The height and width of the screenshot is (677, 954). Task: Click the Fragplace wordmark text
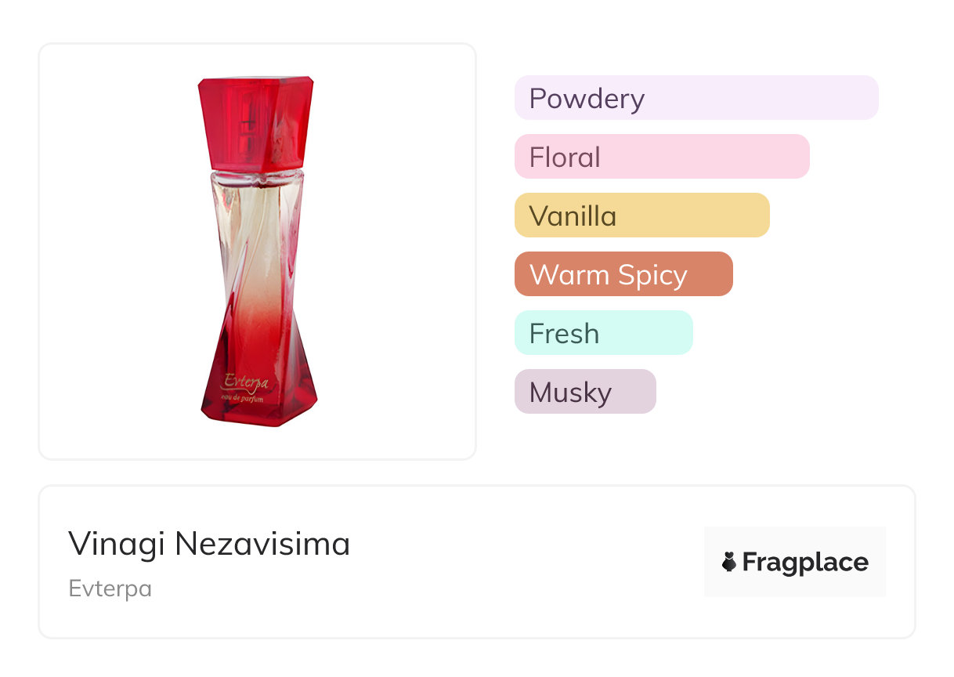[x=805, y=562]
